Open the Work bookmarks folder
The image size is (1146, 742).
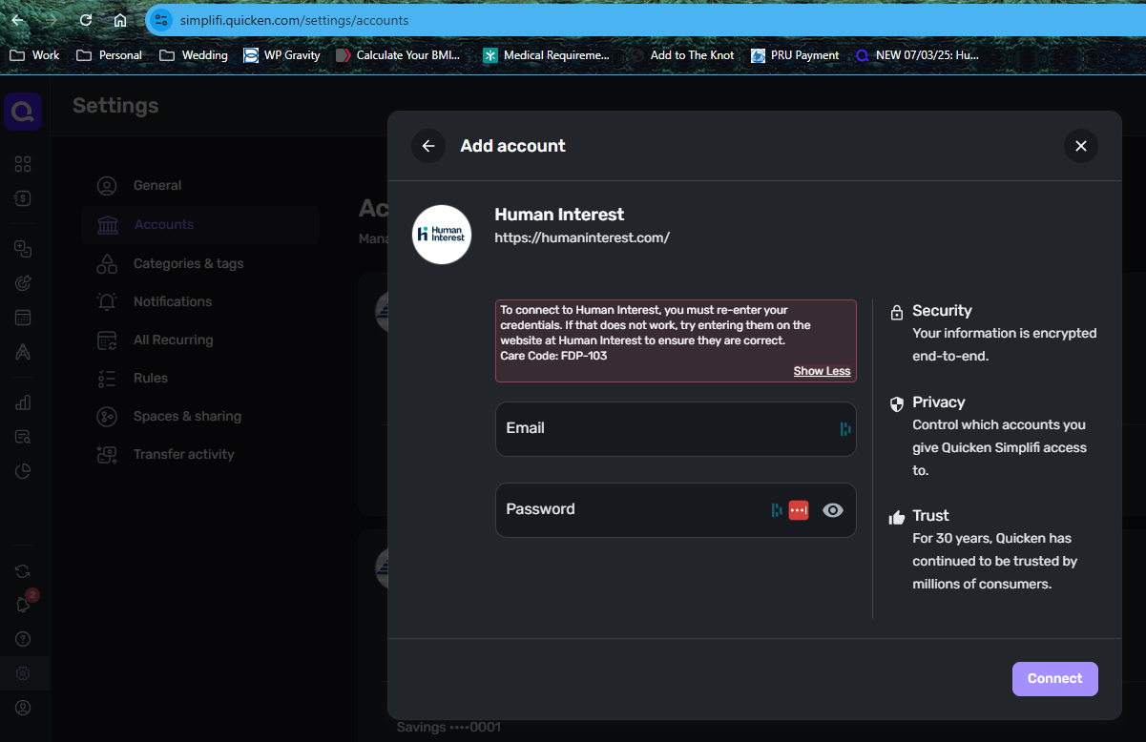tap(34, 55)
